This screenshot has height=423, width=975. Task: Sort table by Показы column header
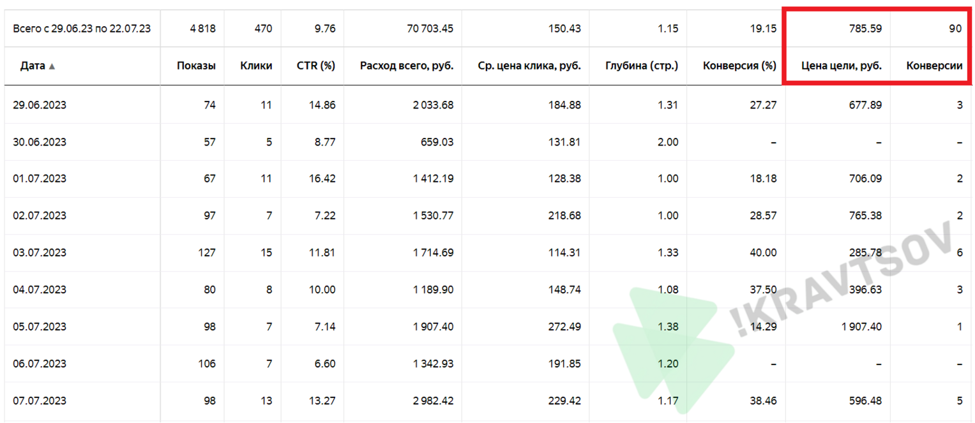[196, 66]
